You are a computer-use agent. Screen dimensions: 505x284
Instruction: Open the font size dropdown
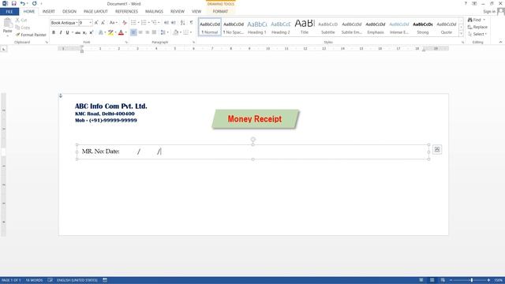[90, 23]
